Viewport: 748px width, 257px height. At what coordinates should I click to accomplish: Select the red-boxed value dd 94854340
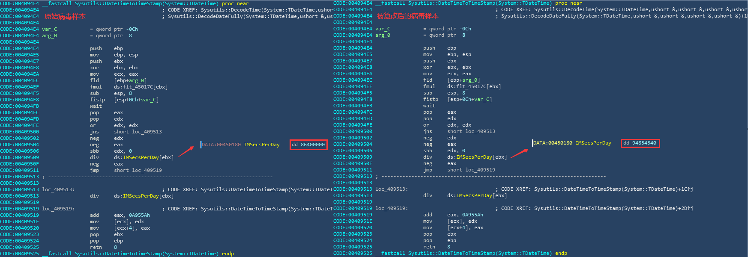(x=640, y=143)
